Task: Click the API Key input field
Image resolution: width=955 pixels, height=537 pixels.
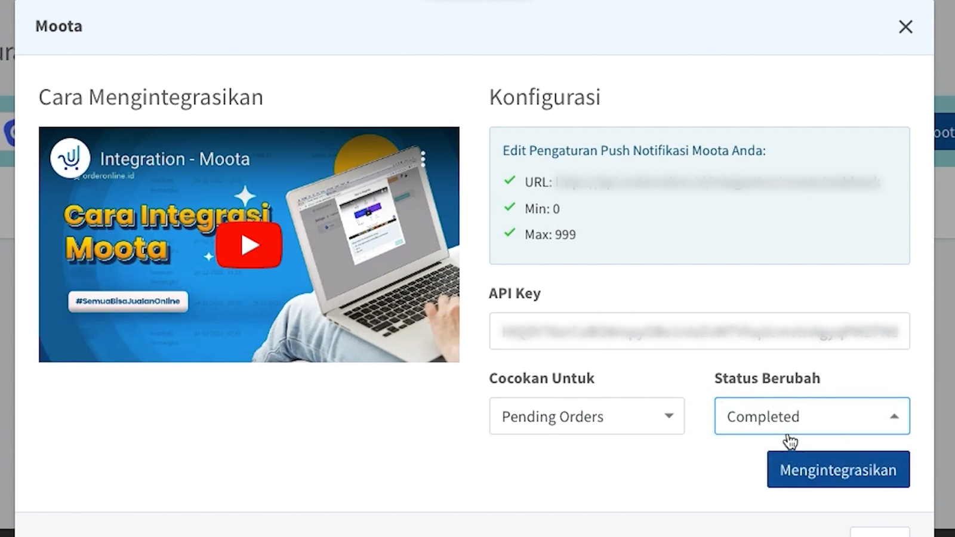Action: coord(700,331)
